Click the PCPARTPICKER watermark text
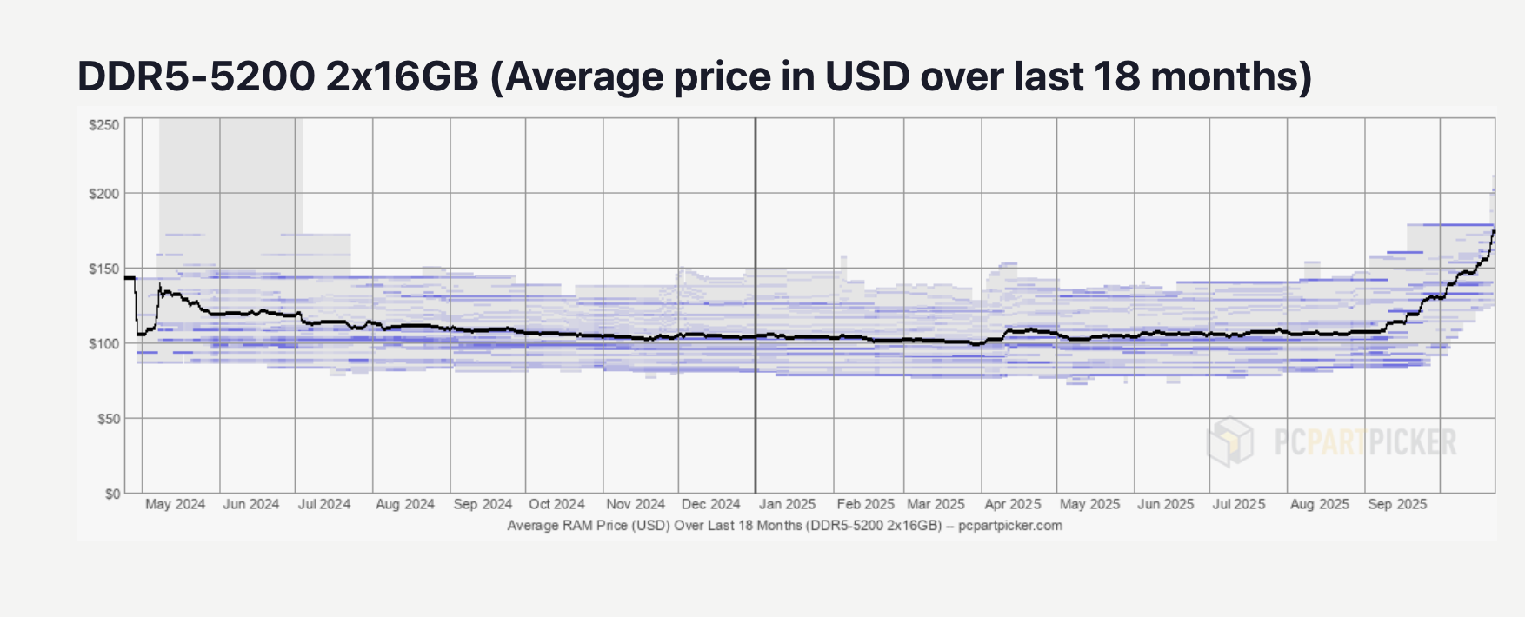Viewport: 1525px width, 617px height. click(x=1365, y=442)
